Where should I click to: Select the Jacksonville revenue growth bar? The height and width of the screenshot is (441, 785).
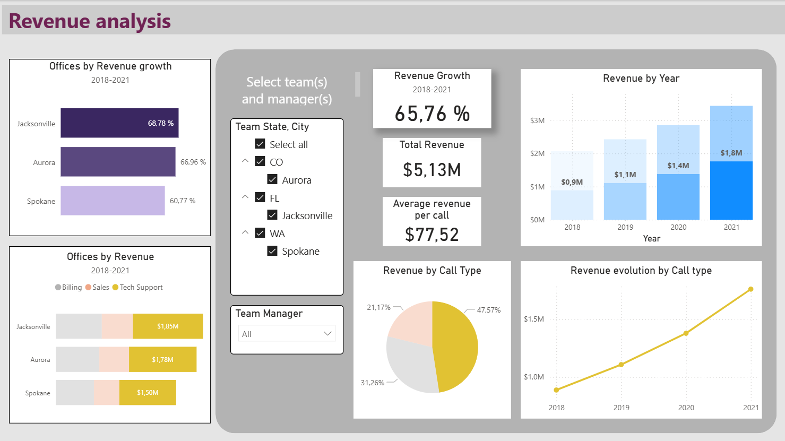click(119, 123)
